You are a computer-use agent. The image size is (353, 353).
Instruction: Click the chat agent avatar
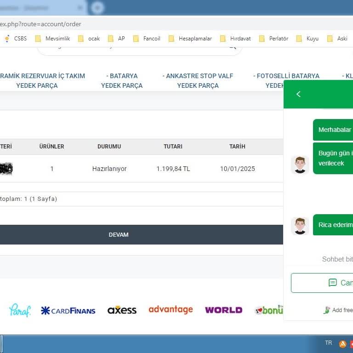(300, 165)
